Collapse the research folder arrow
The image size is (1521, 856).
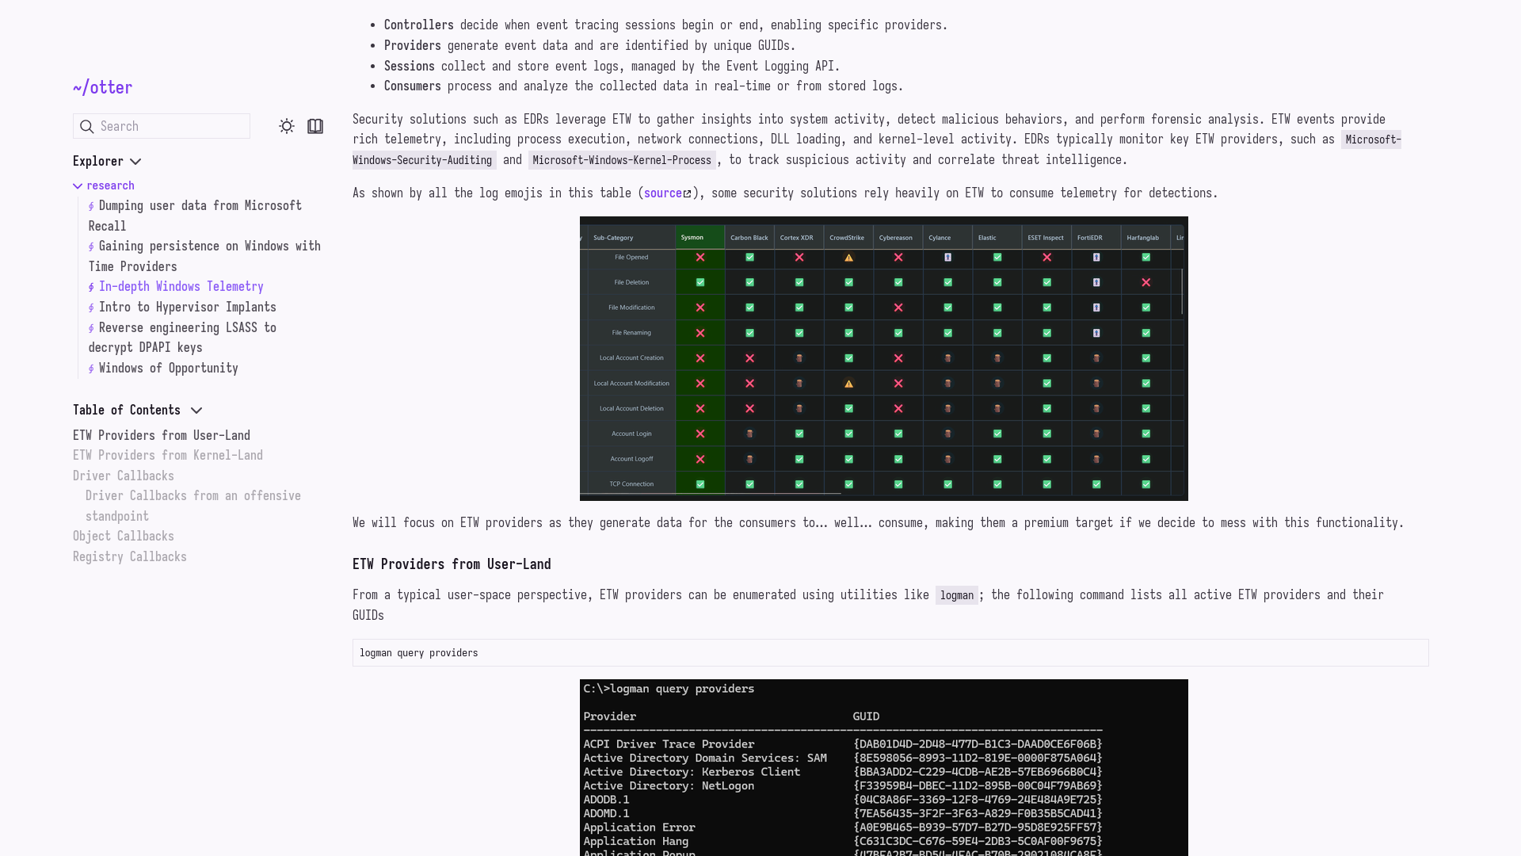point(78,186)
